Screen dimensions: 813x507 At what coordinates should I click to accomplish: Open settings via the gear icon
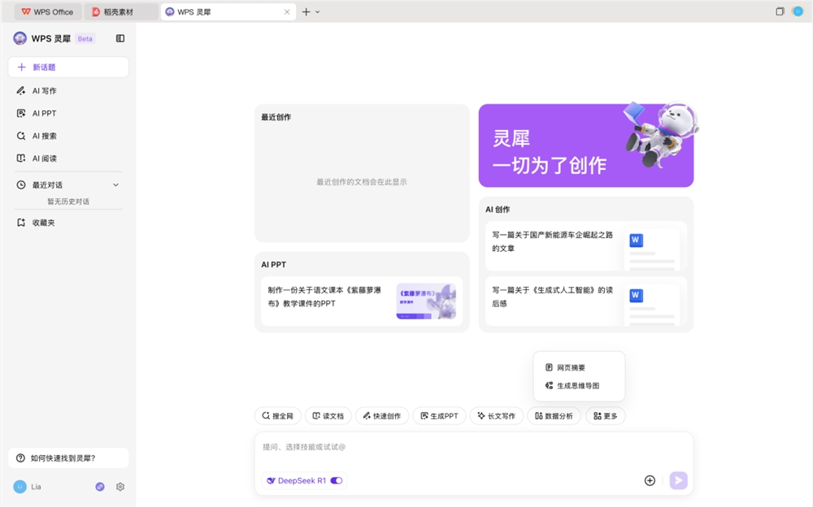120,486
